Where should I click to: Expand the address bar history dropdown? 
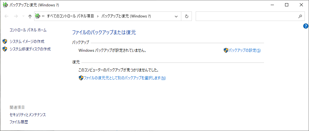tap(177, 16)
